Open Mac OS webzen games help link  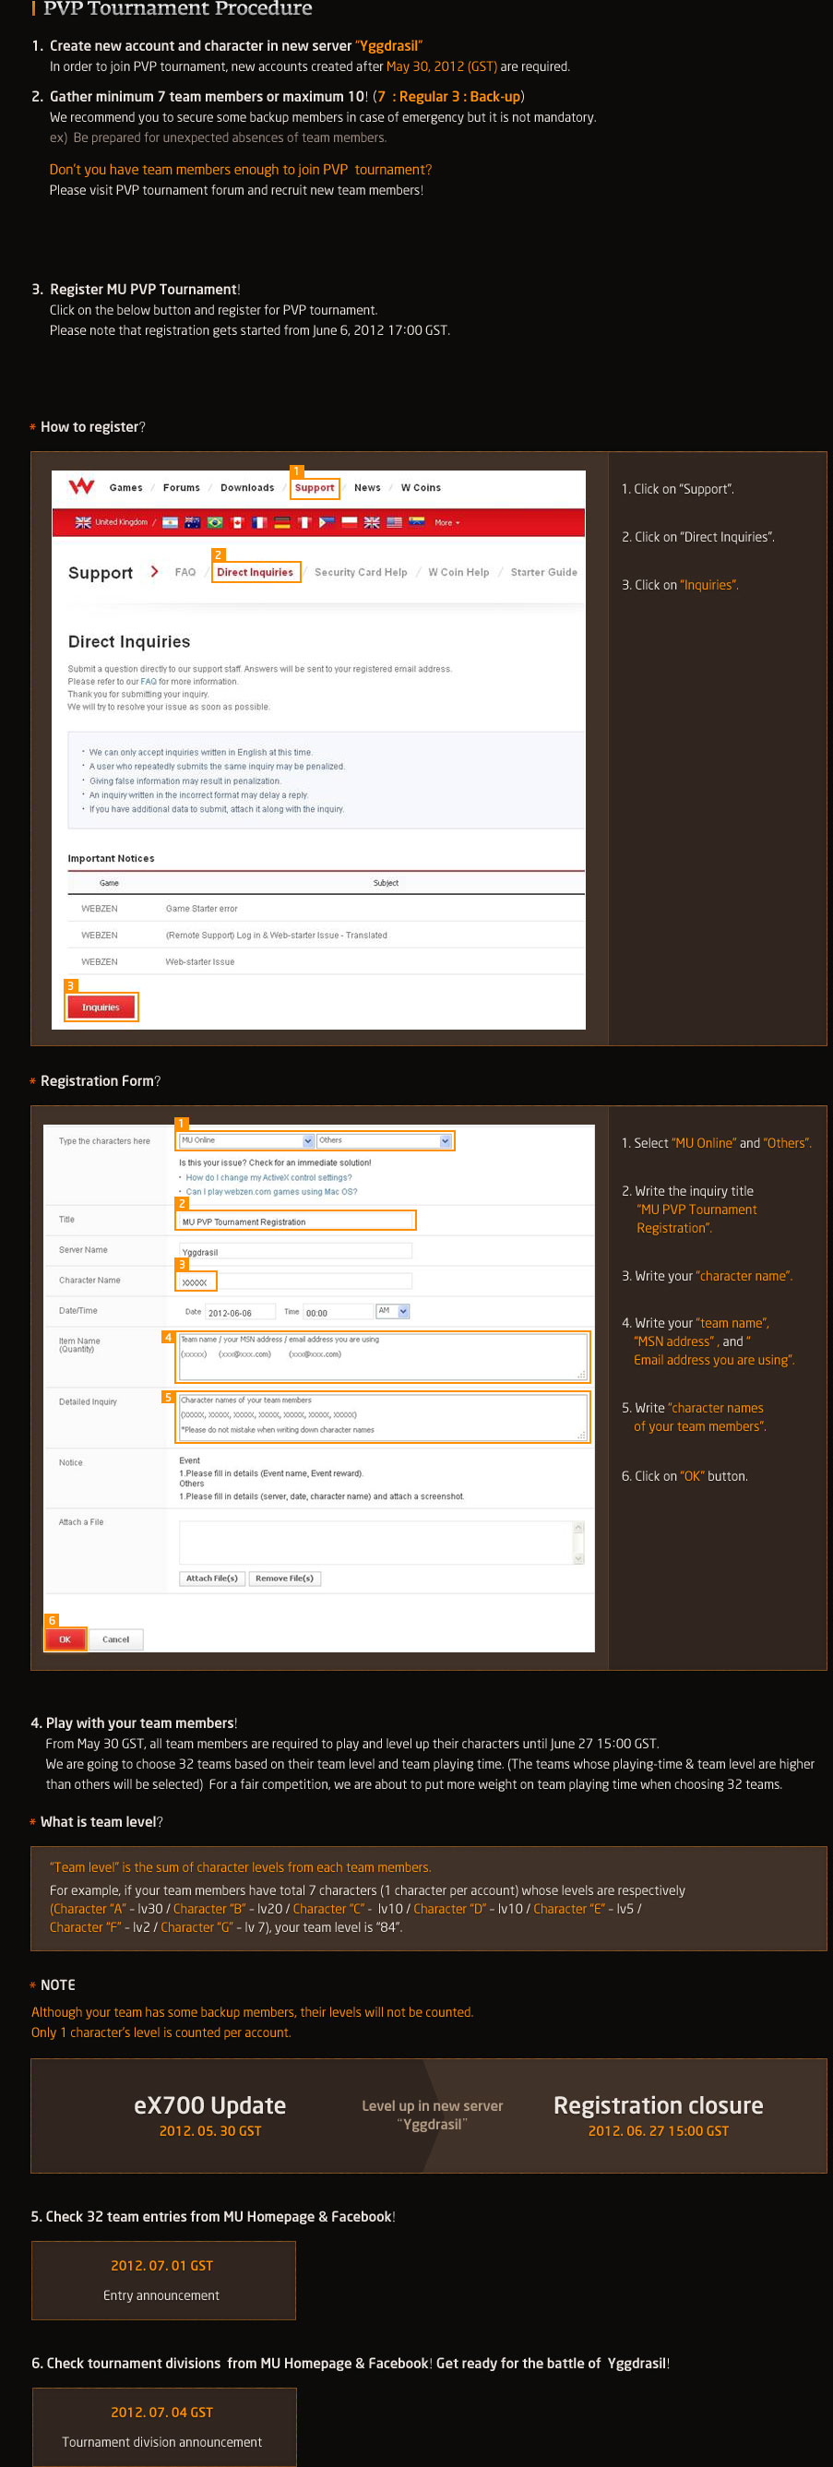[x=271, y=1192]
